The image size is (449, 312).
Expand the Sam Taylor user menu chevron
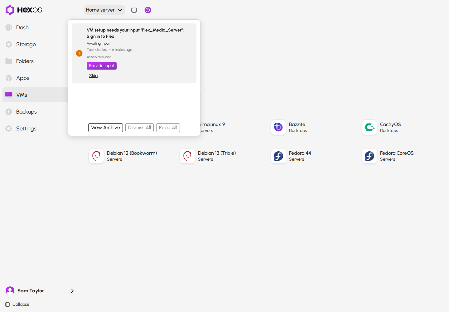click(72, 291)
